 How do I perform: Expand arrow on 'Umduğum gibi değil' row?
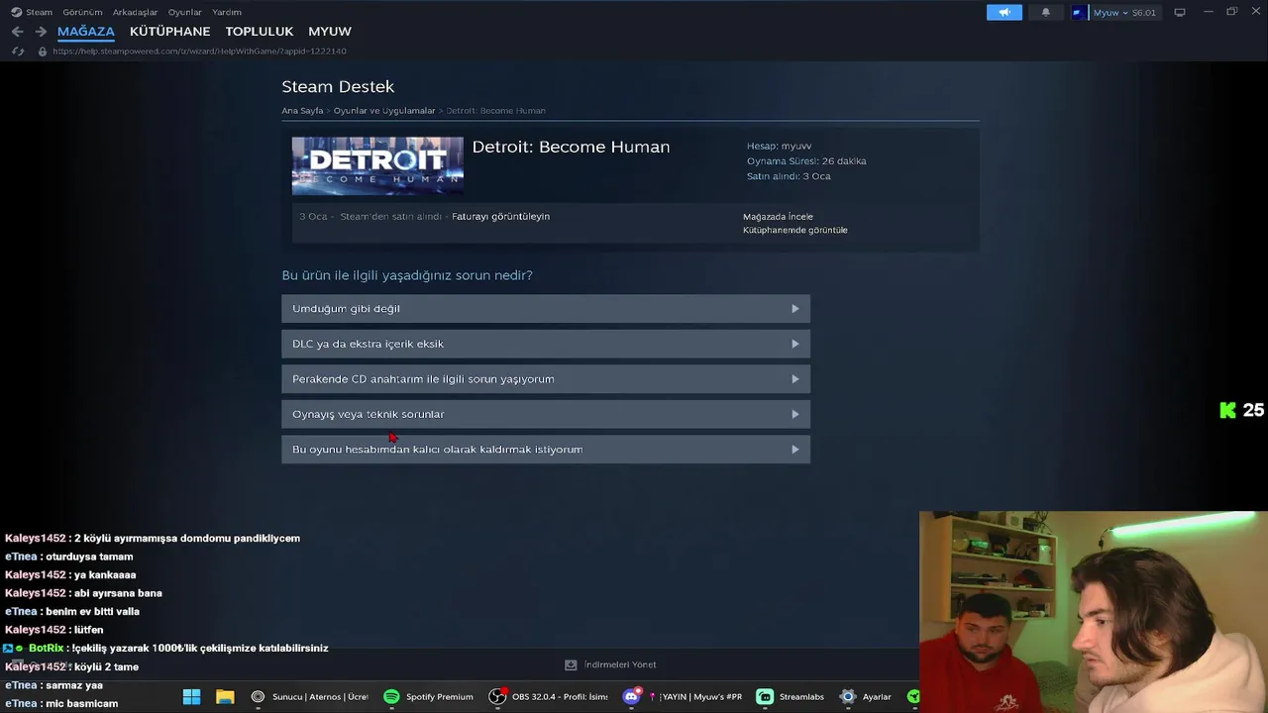[x=794, y=309]
